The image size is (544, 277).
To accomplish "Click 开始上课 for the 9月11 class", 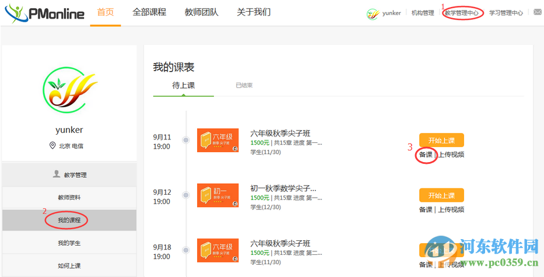I will point(441,140).
